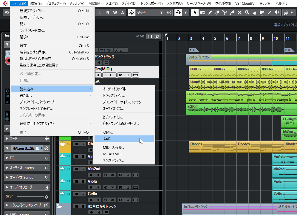
Task: Expand the オーディオ Sends section
Action: point(7,178)
